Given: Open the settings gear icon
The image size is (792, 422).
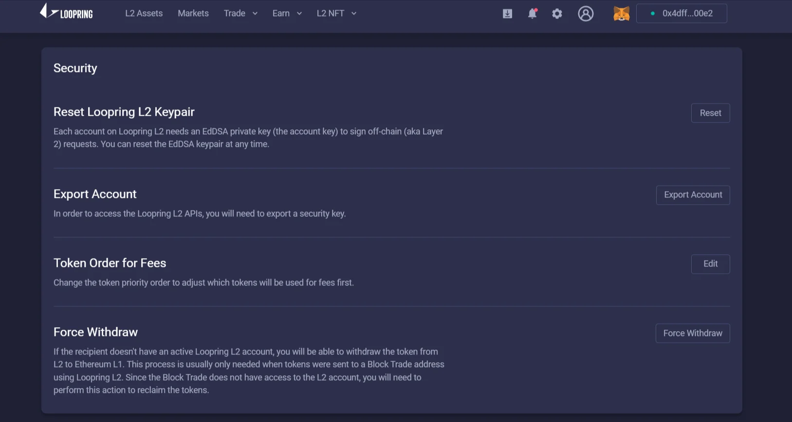Looking at the screenshot, I should [x=557, y=14].
